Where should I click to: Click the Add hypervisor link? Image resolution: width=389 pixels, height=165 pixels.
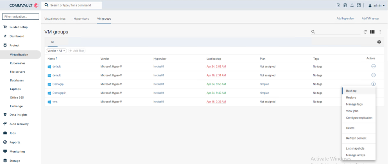click(345, 18)
